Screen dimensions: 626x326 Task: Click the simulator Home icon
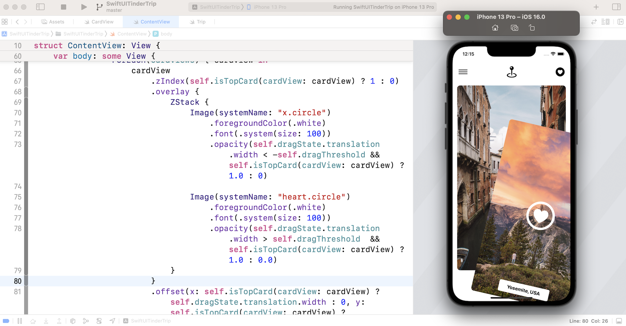click(495, 28)
